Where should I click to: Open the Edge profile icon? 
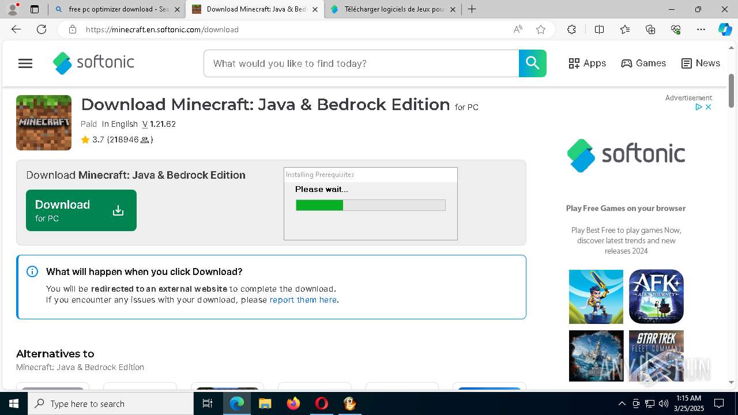pos(13,9)
